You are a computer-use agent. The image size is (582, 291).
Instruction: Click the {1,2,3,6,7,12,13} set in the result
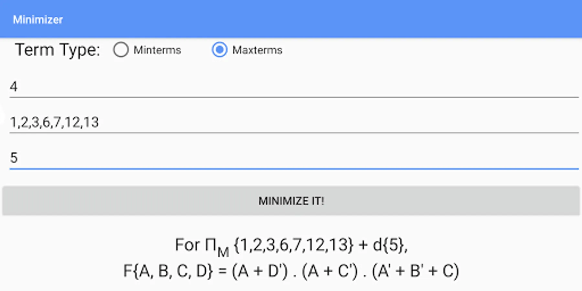pos(293,245)
